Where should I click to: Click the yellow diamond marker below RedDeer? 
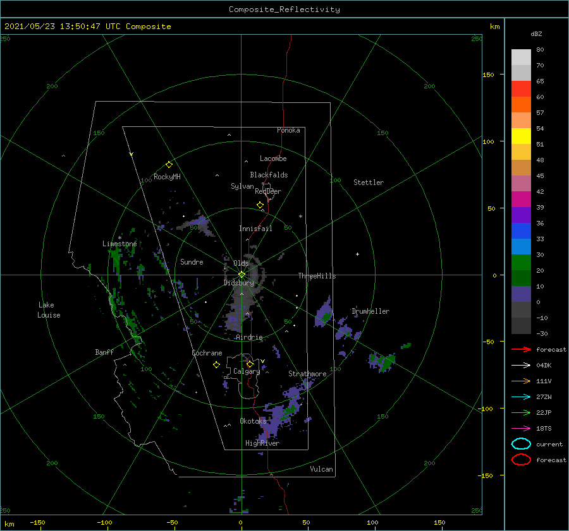[260, 205]
